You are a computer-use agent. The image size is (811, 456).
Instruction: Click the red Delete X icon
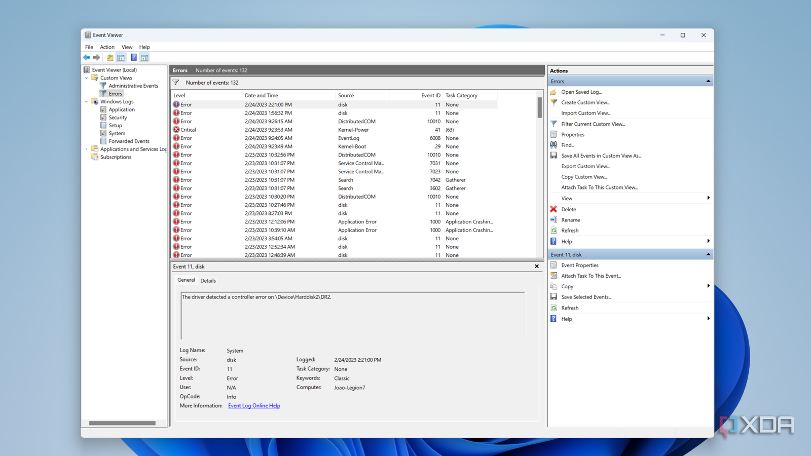[x=554, y=209]
